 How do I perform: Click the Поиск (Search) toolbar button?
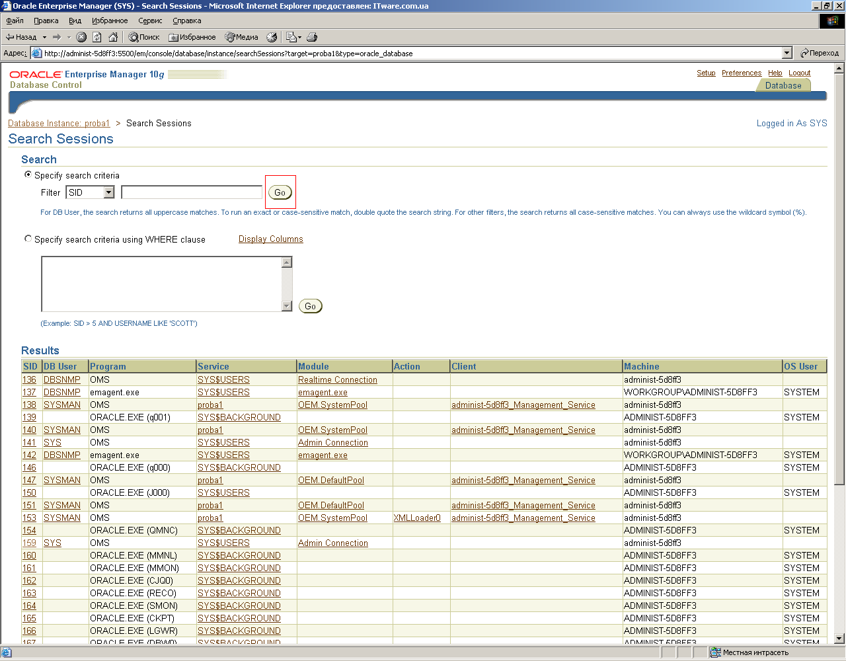point(144,37)
